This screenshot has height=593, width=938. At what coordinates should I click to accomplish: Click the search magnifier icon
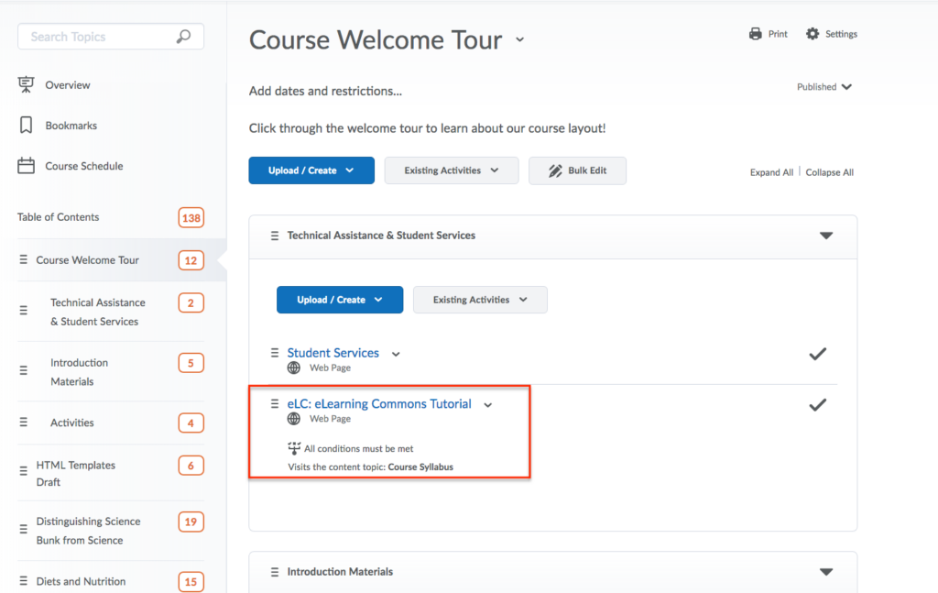(184, 37)
